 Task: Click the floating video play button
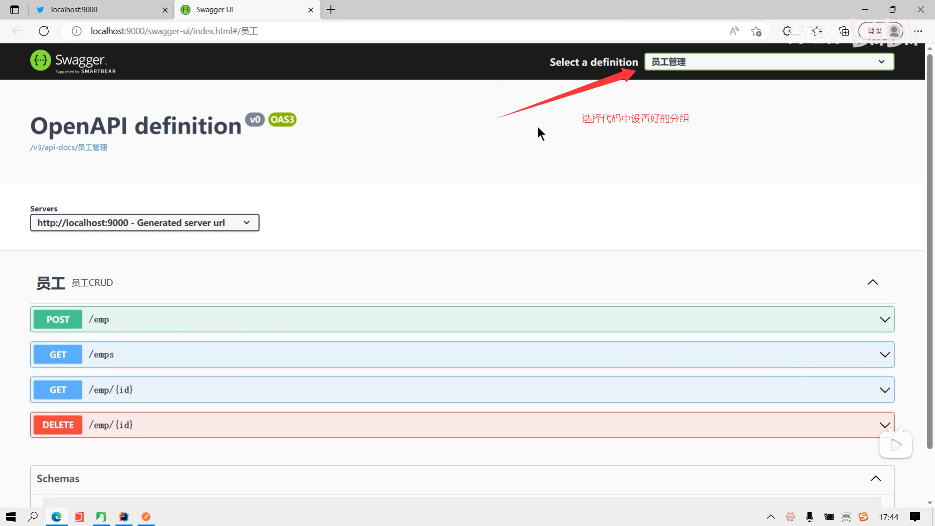[895, 445]
